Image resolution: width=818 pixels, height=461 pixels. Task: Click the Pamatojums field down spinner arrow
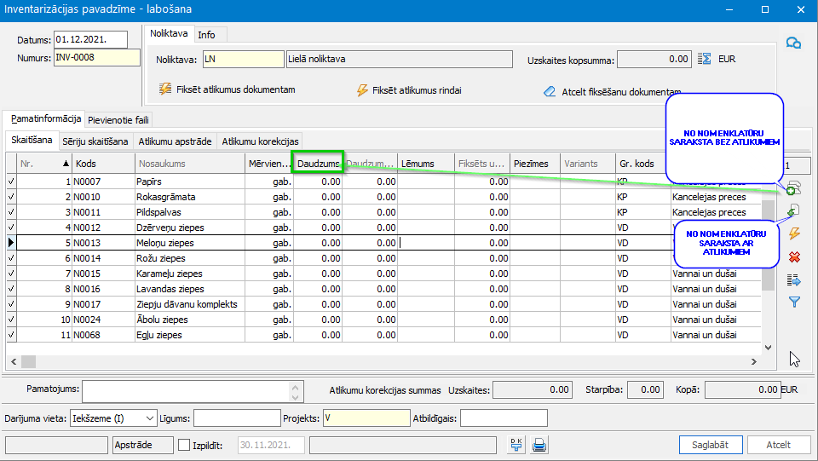(x=296, y=396)
